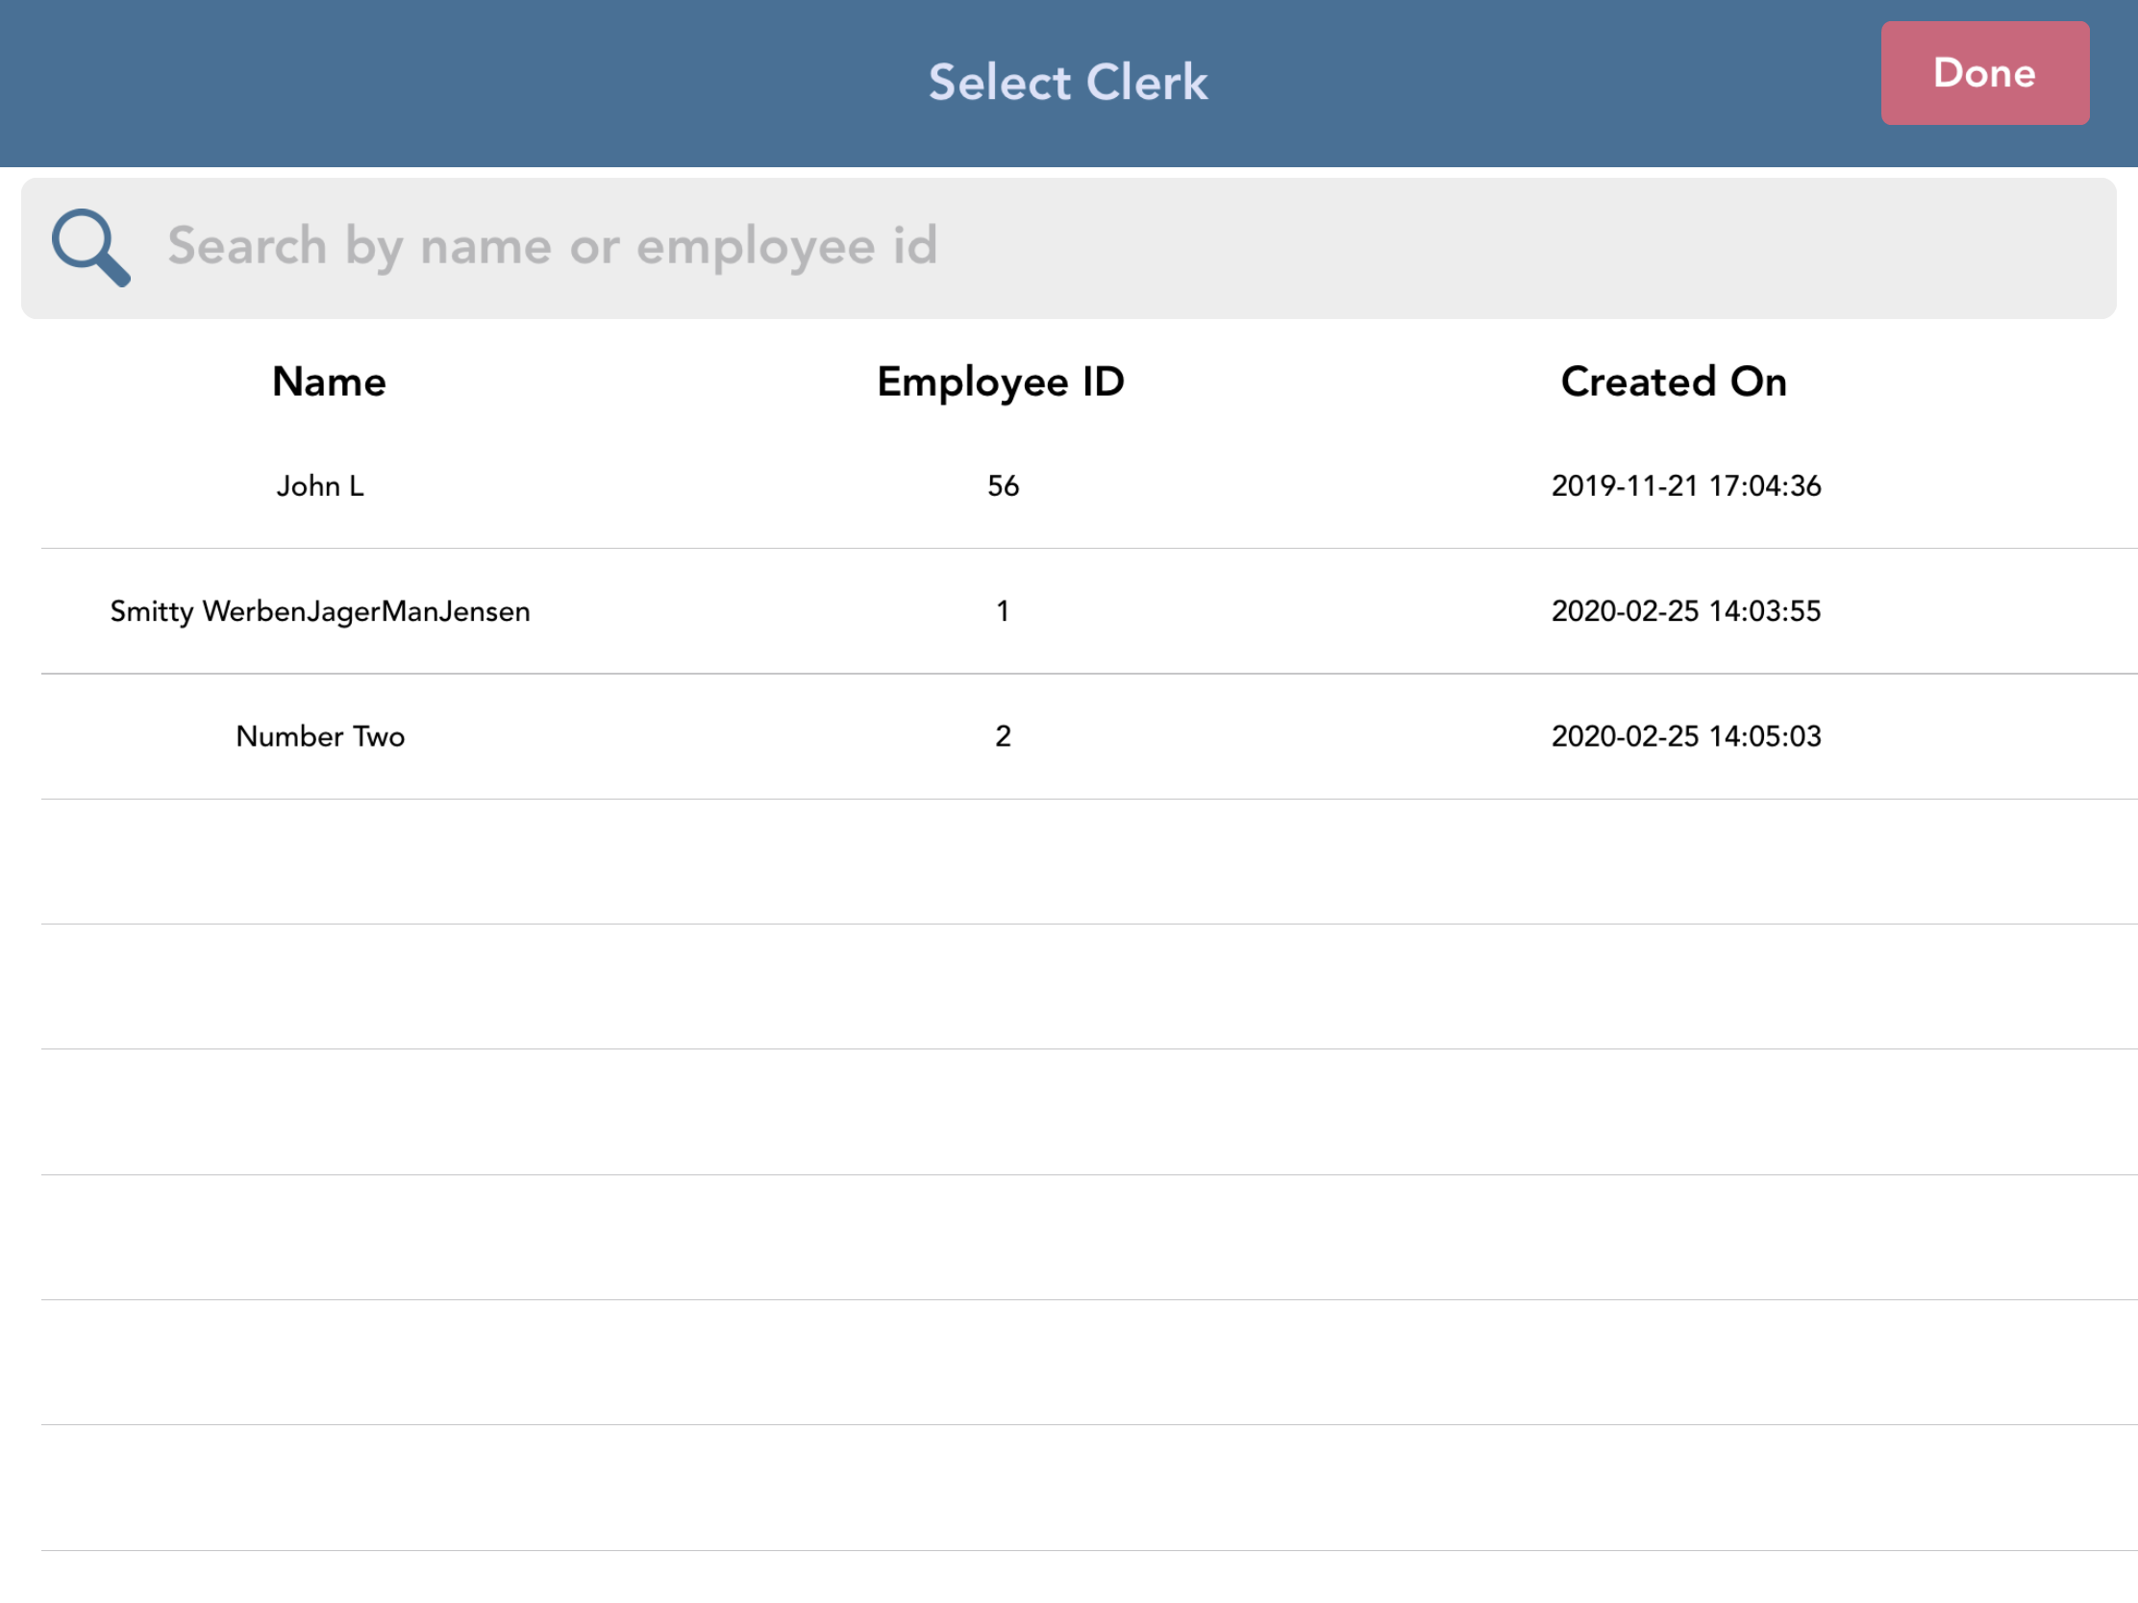Click creation date 2020-02-25 14:05:03

click(1685, 736)
